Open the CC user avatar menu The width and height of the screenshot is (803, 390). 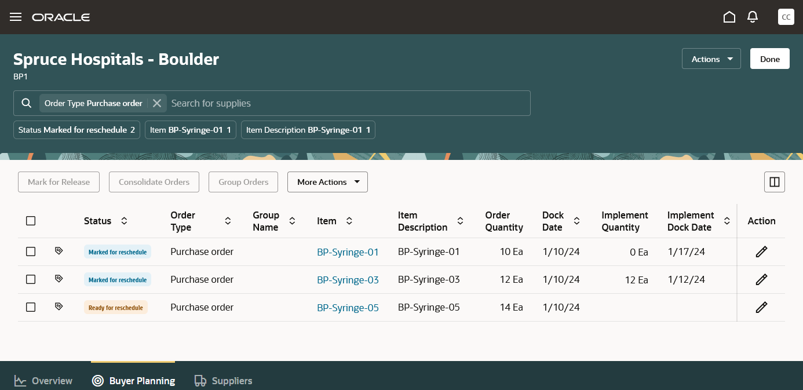pos(786,17)
